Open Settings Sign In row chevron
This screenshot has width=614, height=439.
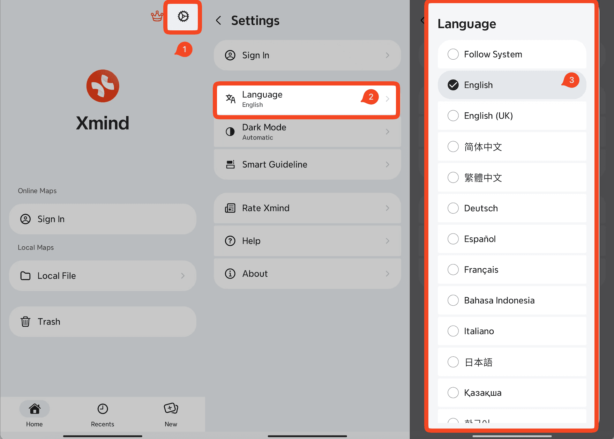point(388,55)
